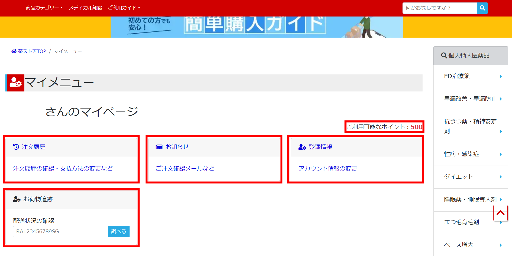
Task: Open the 商品カテゴリー dropdown menu
Action: [44, 8]
